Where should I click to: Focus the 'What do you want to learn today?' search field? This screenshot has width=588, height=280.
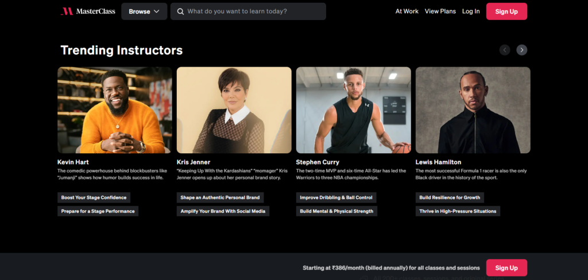tap(248, 11)
